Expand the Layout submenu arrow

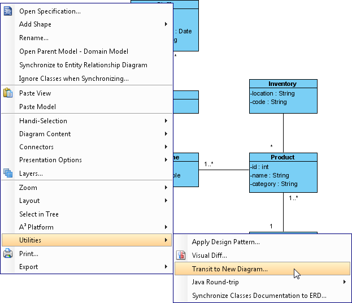pyautogui.click(x=166, y=200)
